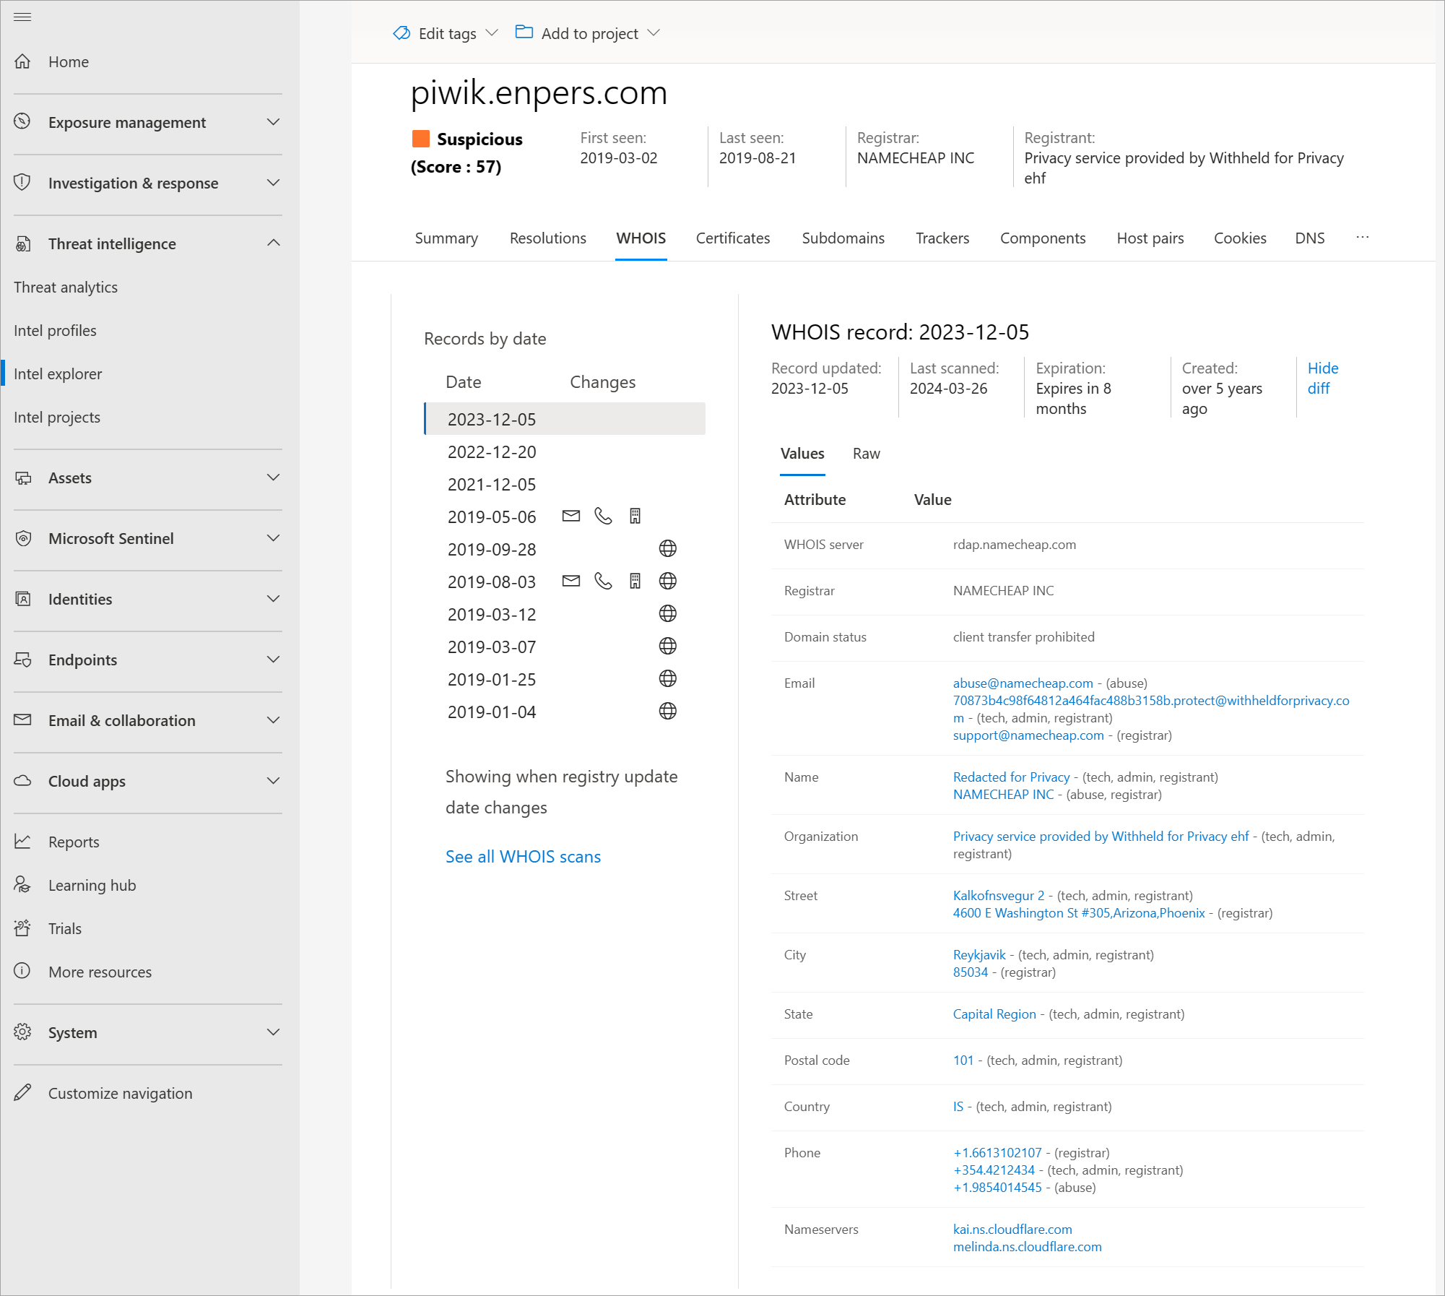Click the hamburger menu icon
Image resolution: width=1445 pixels, height=1296 pixels.
point(22,17)
